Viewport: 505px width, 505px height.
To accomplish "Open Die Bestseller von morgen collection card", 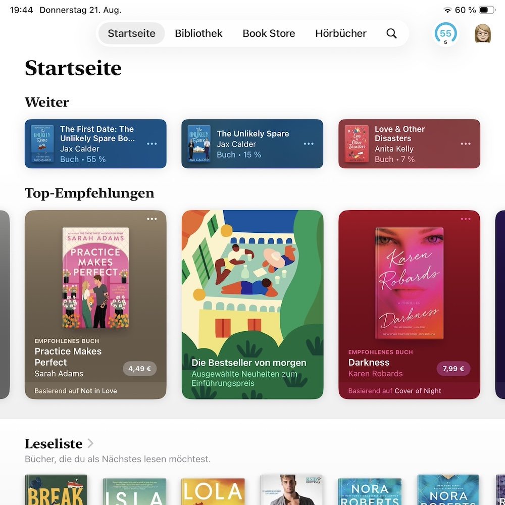I will (x=252, y=305).
